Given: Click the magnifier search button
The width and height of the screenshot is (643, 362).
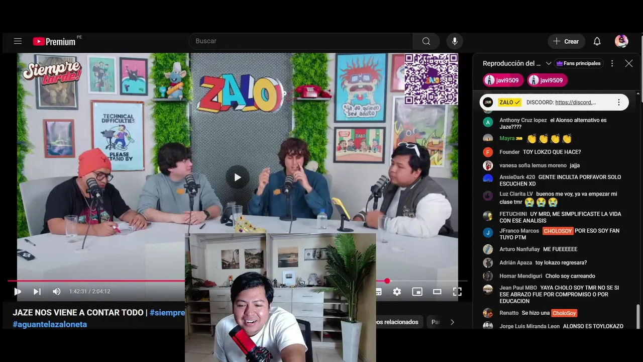Looking at the screenshot, I should 426,41.
